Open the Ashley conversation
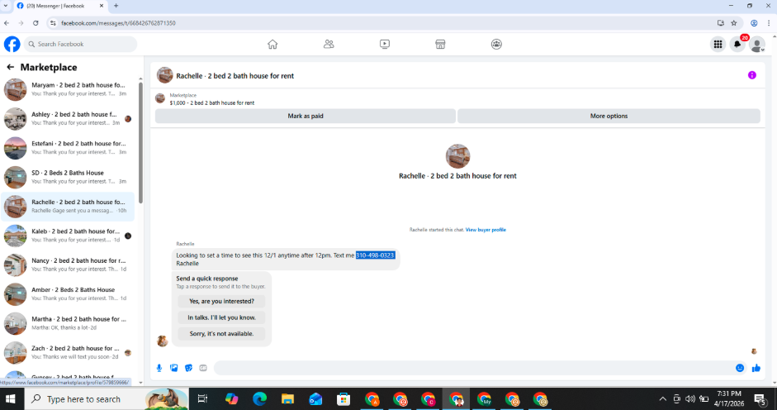This screenshot has height=410, width=777. tap(68, 119)
